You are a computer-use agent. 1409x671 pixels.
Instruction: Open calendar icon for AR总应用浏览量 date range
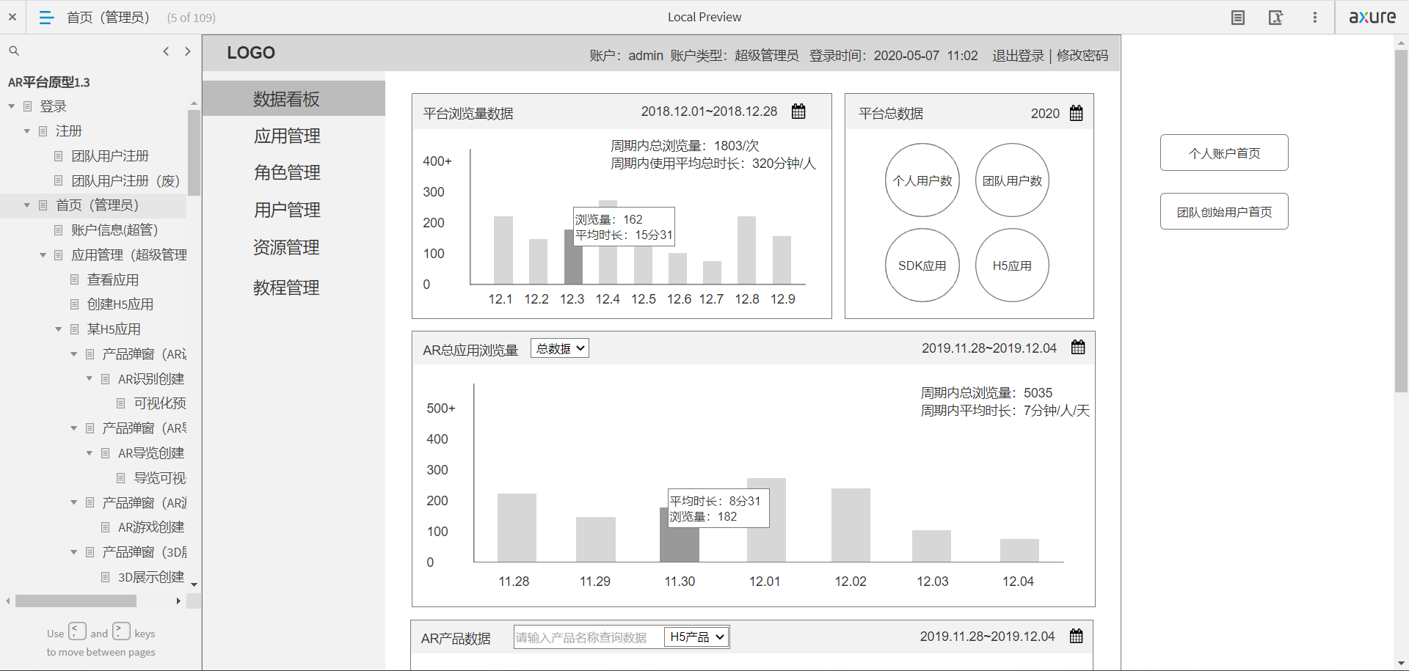(1078, 347)
